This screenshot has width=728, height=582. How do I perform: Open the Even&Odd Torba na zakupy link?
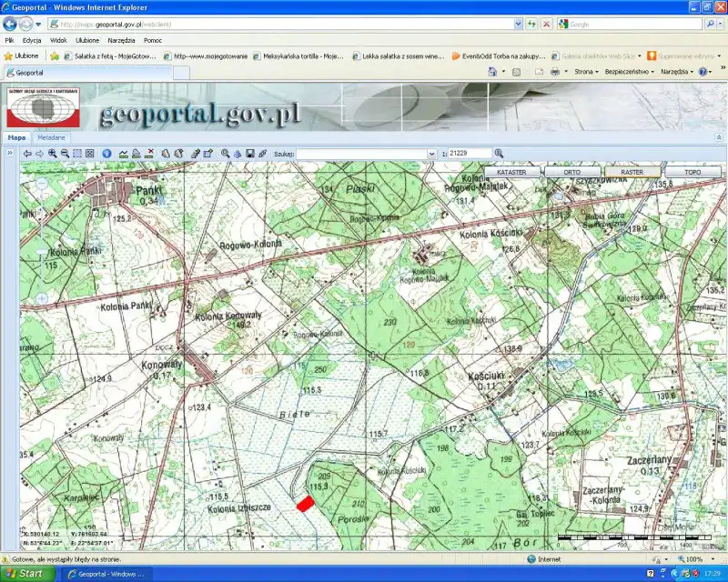tap(499, 56)
